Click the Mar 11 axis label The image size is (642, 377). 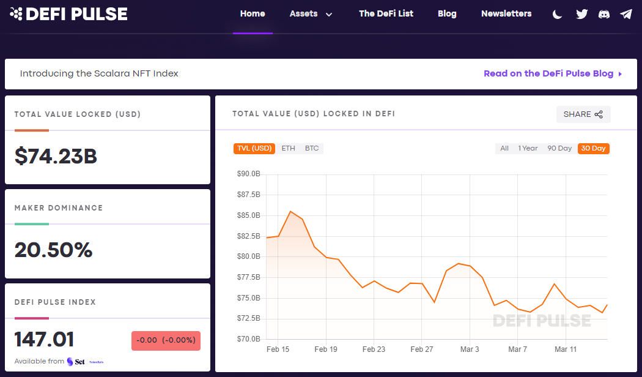tap(566, 349)
